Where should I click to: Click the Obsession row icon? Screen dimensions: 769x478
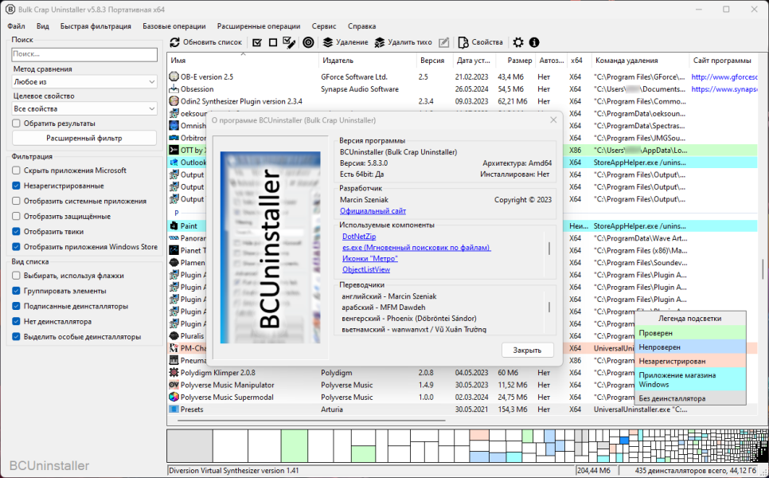click(x=174, y=88)
